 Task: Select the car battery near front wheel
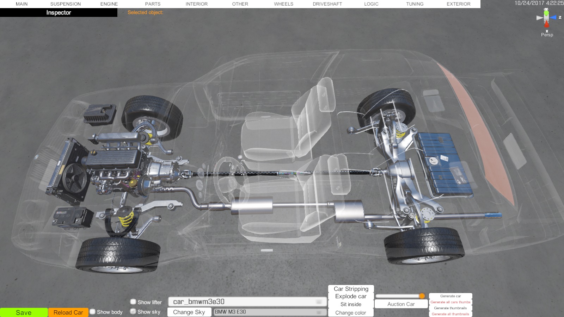(x=72, y=217)
